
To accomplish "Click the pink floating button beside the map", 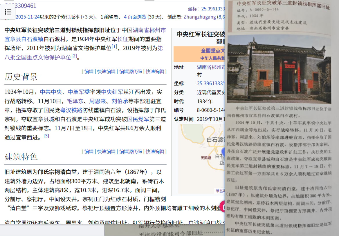I will 222,206.
